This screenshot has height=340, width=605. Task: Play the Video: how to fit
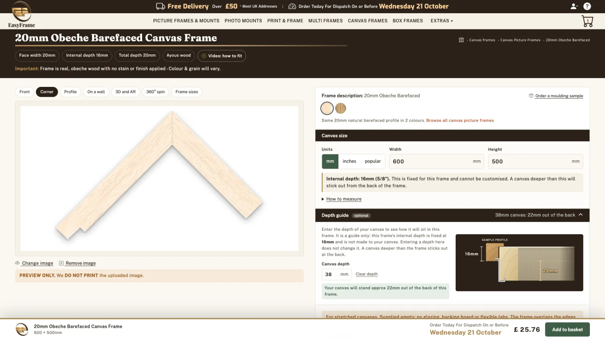pos(222,56)
